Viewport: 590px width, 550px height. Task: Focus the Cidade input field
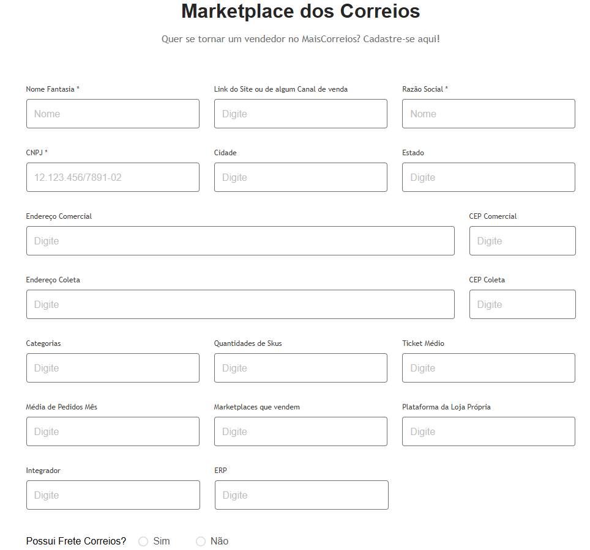301,177
